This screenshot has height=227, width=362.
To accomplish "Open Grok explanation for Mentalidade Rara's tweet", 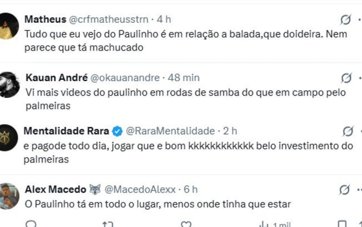I will point(348,131).
